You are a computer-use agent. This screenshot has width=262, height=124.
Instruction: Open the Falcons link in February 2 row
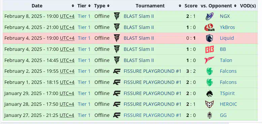click(x=228, y=71)
